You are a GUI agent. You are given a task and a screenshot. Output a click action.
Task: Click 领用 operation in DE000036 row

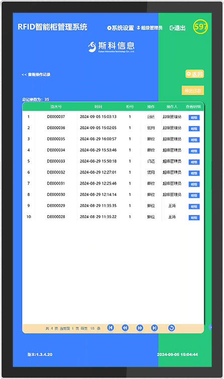(151, 128)
